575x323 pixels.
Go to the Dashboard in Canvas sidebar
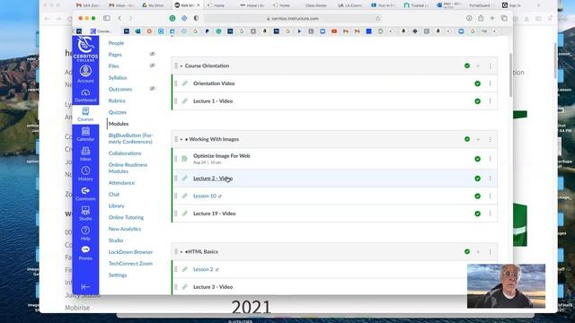tap(85, 95)
